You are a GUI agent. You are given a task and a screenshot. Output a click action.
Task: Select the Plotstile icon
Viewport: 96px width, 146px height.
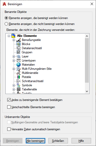pyautogui.click(x=19, y=77)
